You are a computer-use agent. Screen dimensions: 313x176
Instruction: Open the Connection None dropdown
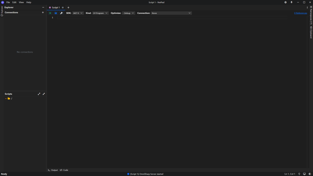coord(171,13)
